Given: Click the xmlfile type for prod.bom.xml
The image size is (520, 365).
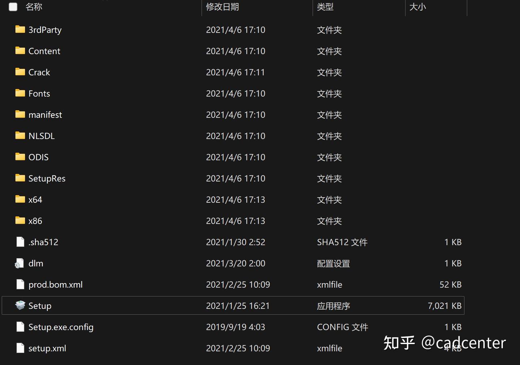Looking at the screenshot, I should [330, 285].
